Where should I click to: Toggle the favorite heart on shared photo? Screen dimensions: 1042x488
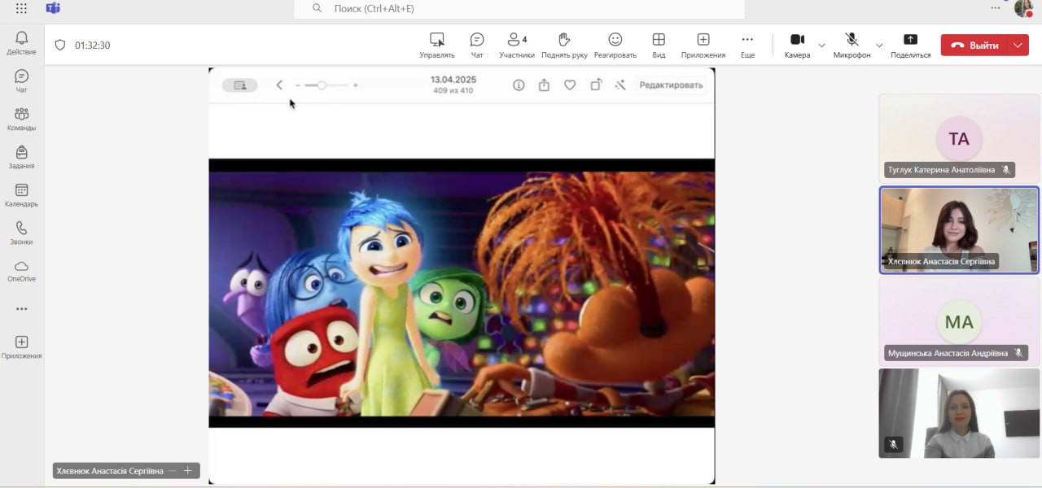click(x=570, y=85)
